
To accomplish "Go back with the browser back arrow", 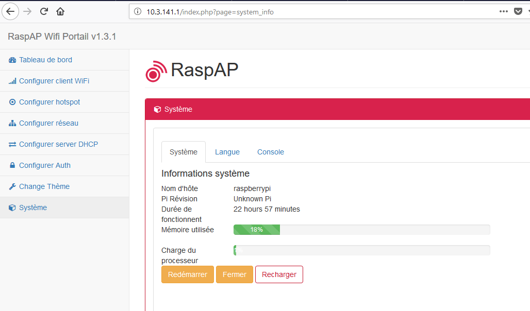I will 10,11.
